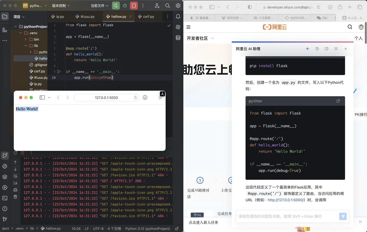Open the Terminal tool window icon
This screenshot has height=232, width=367.
pyautogui.click(x=5, y=198)
